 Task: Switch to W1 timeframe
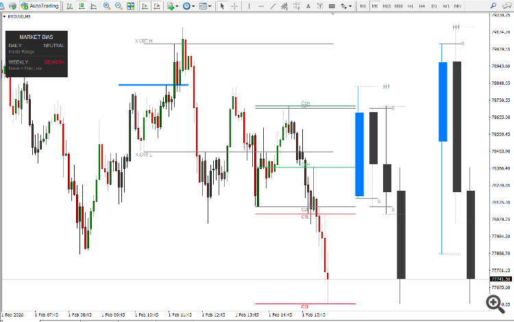[446, 6]
